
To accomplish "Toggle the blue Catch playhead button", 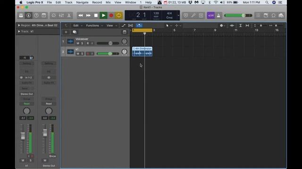I will 139,25.
